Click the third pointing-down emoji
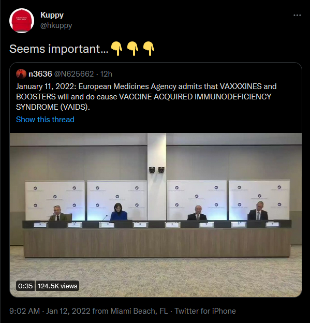The height and width of the screenshot is (323, 310). coord(149,49)
